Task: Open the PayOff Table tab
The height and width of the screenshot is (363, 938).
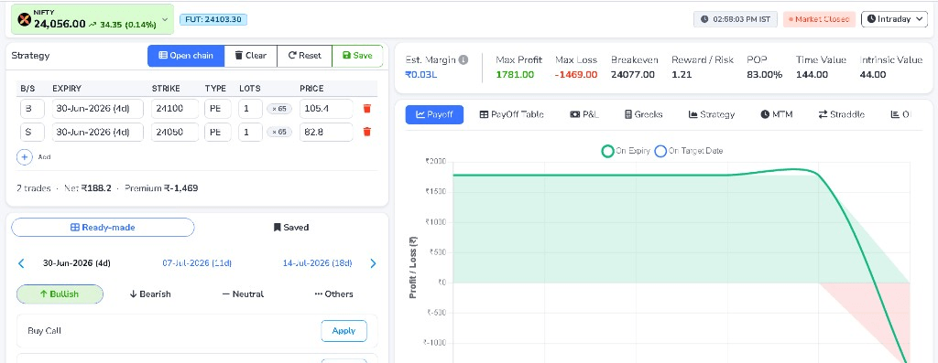Action: [x=511, y=114]
